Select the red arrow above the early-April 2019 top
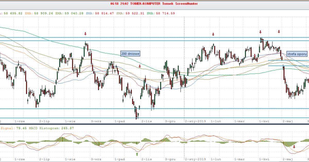The width and height of the screenshot is (309, 162). click(260, 32)
